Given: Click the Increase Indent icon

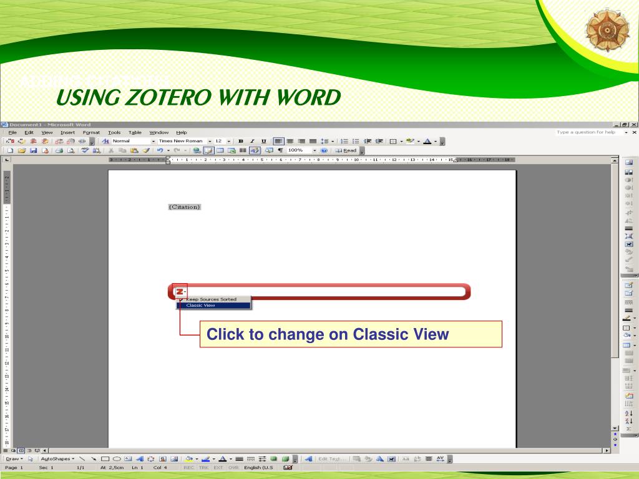Looking at the screenshot, I should tap(379, 142).
